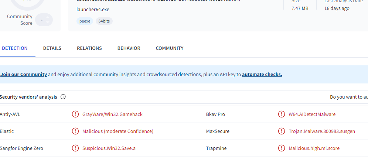Image resolution: width=368 pixels, height=161 pixels.
Task: Switch to the DETAILS tab
Action: coord(52,48)
